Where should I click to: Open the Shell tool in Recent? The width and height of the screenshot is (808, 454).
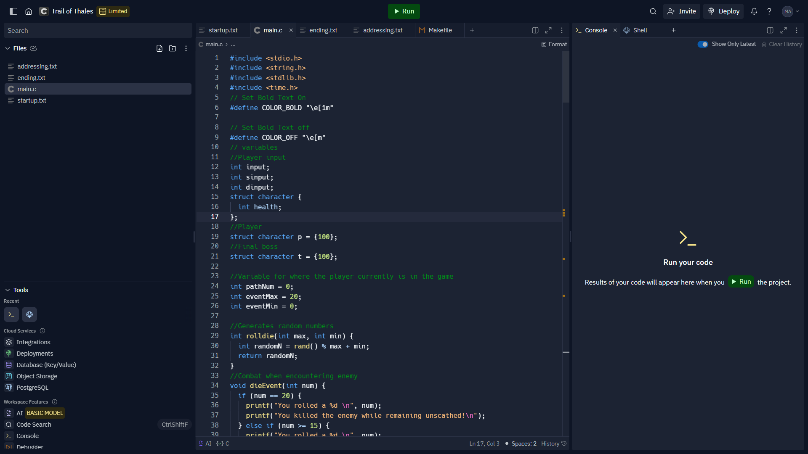click(x=29, y=314)
